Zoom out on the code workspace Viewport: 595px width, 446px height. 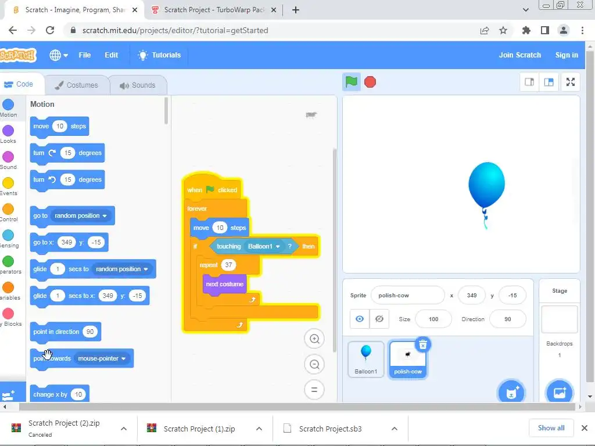314,365
